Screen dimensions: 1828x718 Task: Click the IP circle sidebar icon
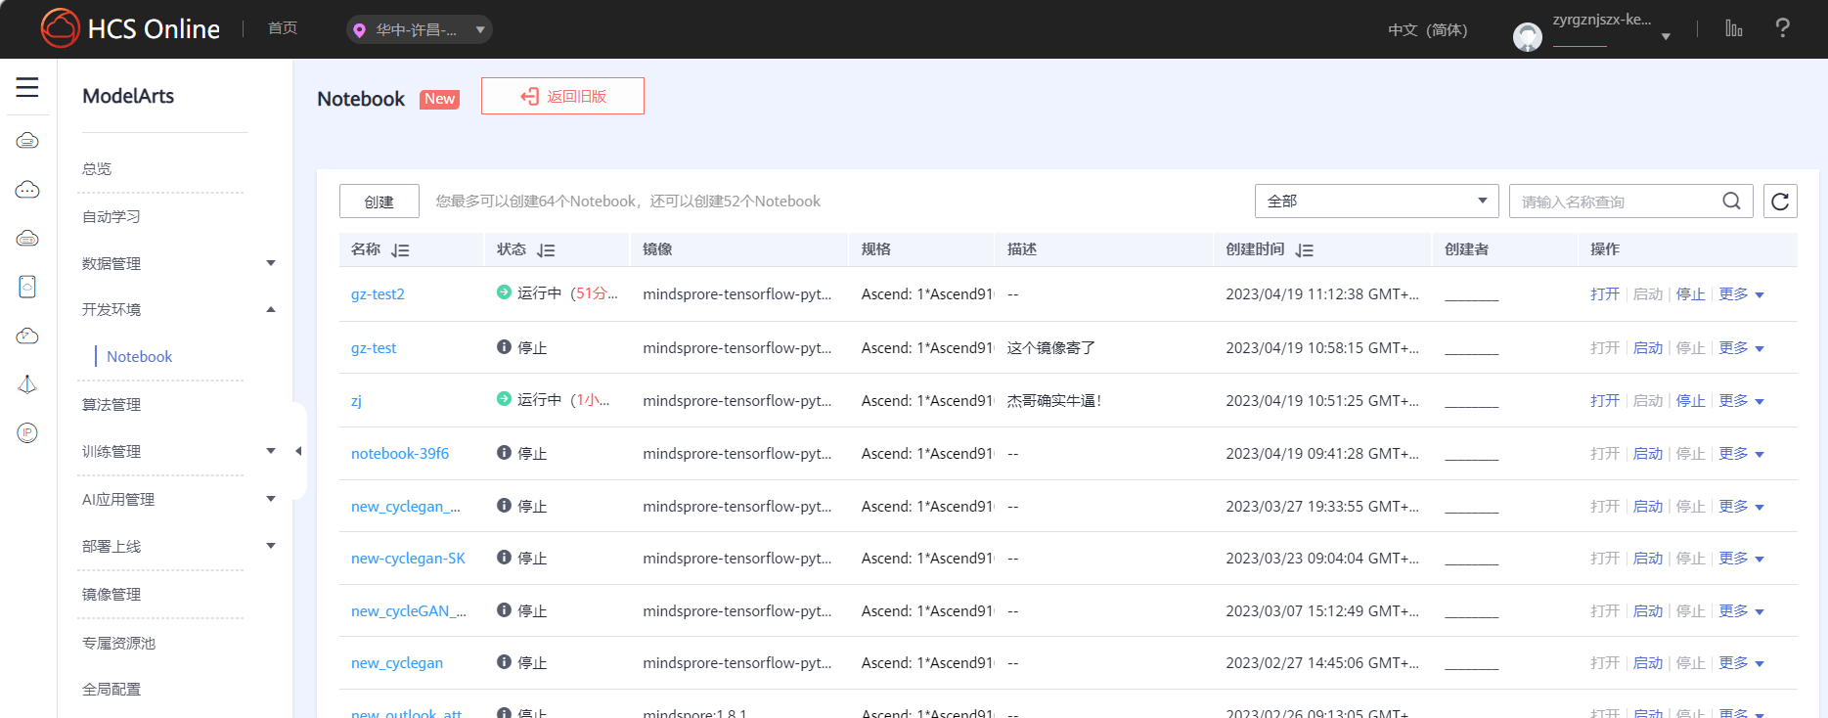click(27, 432)
